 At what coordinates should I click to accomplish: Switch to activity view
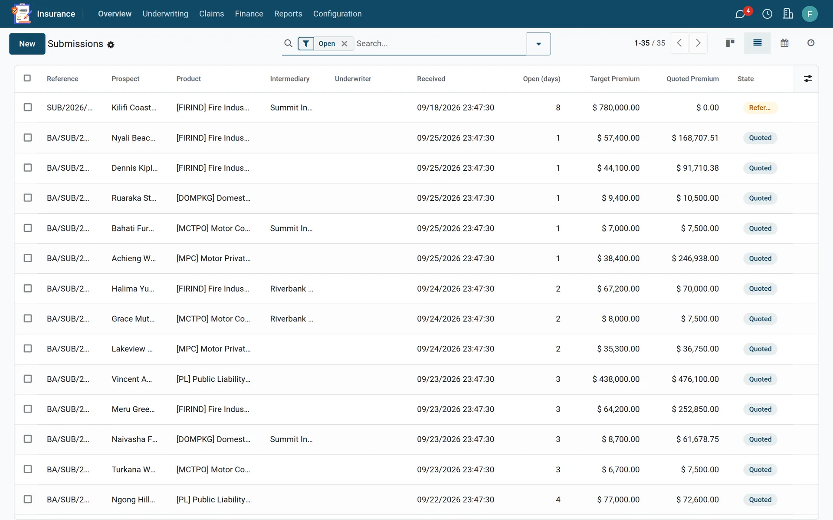coord(811,43)
